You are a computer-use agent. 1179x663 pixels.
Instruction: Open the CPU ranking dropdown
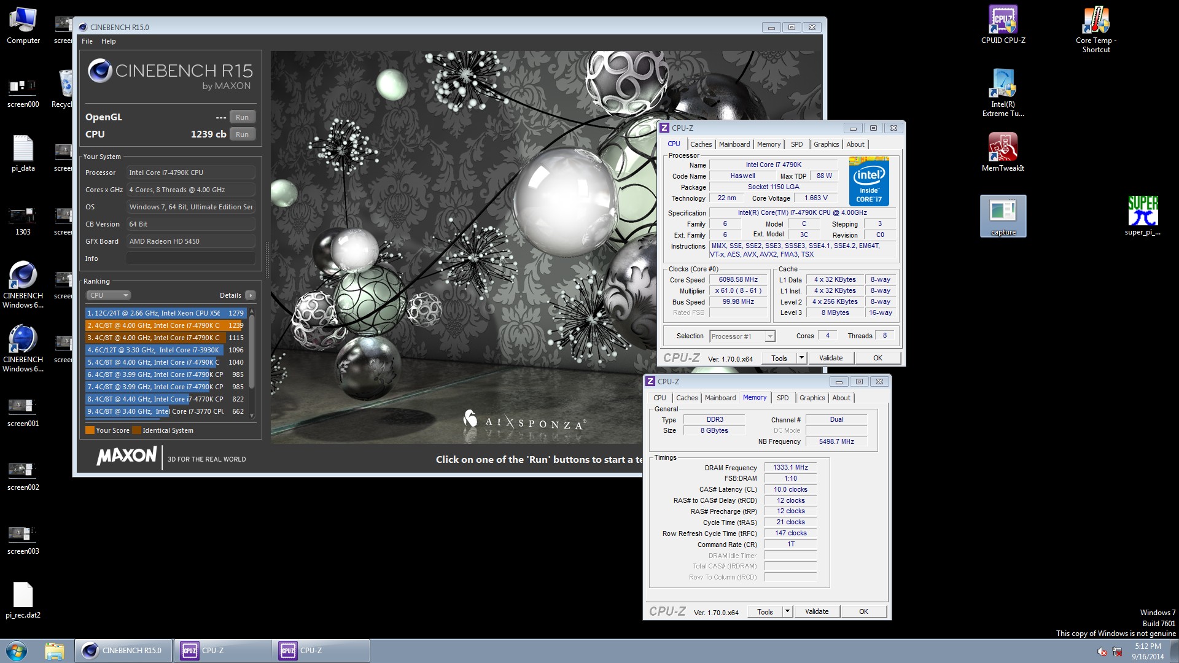coord(108,295)
